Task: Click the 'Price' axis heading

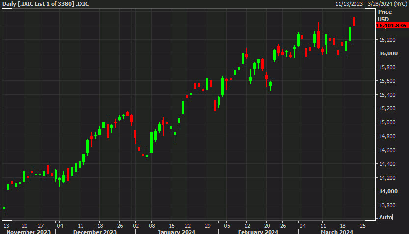Action: pos(385,12)
